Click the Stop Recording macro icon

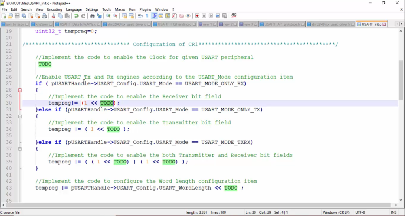[204, 16]
